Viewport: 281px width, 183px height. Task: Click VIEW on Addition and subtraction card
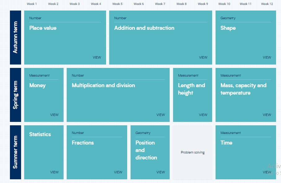pos(203,57)
